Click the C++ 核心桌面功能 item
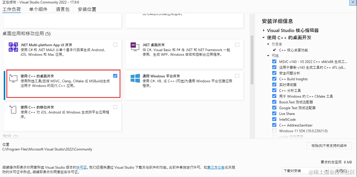 (293, 50)
